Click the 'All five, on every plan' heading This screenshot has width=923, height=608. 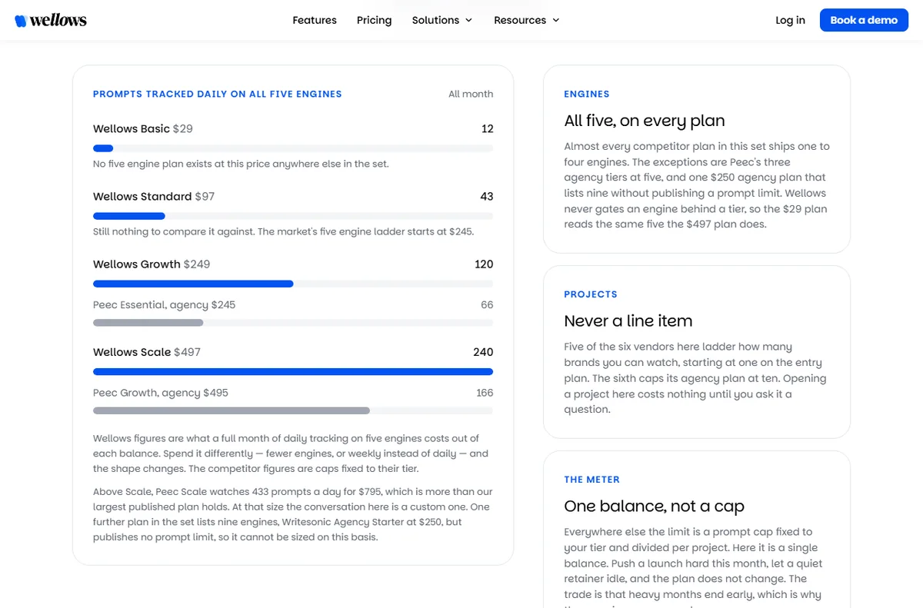(645, 121)
